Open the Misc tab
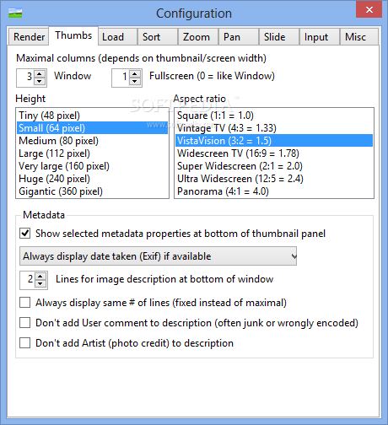This screenshot has height=425, width=388. [359, 37]
